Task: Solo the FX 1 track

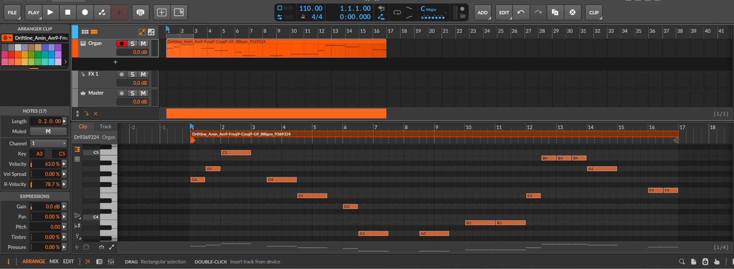Action: 133,74
